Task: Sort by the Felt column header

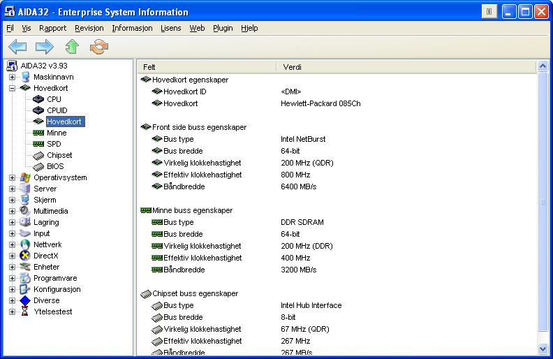Action: 207,67
